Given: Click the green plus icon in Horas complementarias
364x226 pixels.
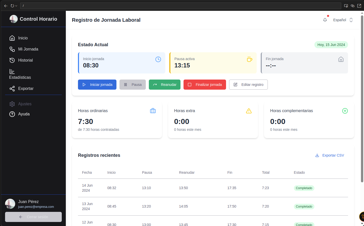Looking at the screenshot, I should pyautogui.click(x=345, y=111).
